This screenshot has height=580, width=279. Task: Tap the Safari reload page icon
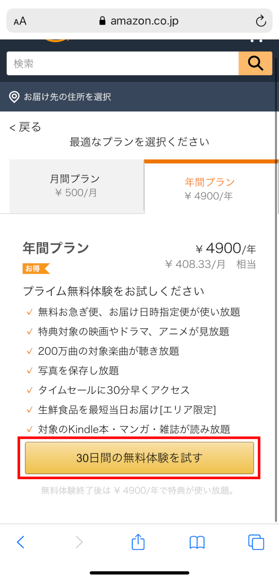pyautogui.click(x=261, y=21)
